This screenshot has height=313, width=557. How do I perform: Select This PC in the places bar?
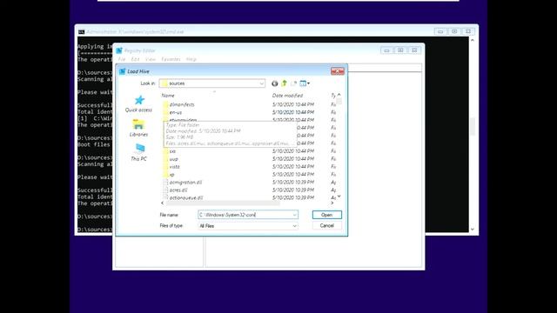[138, 153]
